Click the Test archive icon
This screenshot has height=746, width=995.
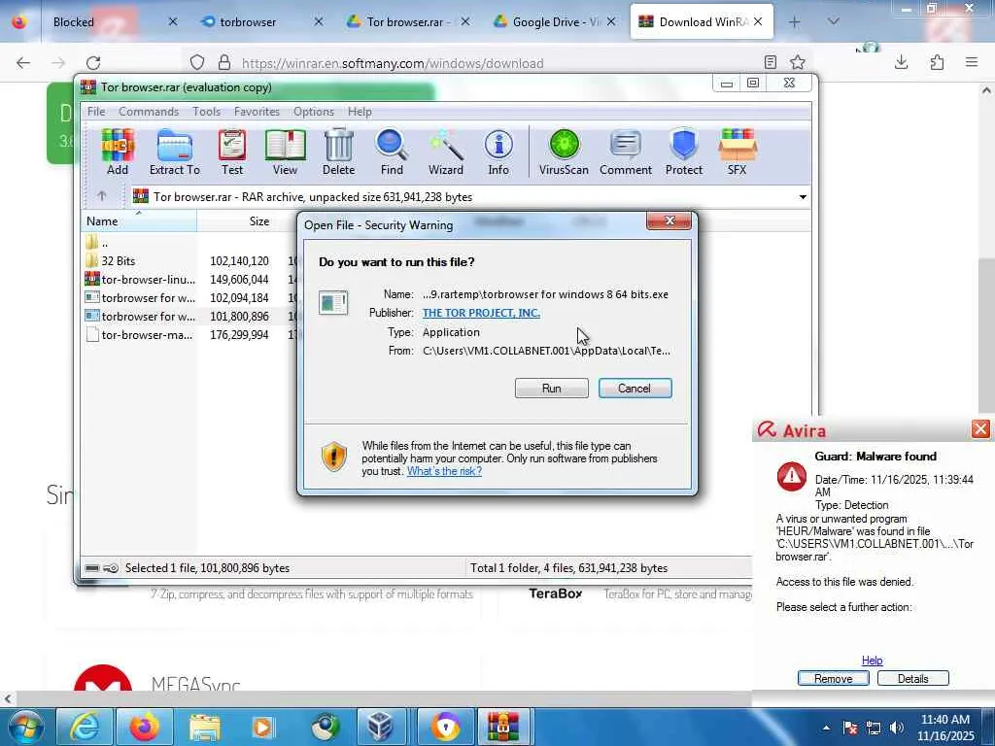(x=232, y=153)
